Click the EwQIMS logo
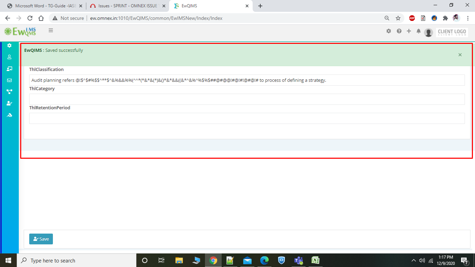The width and height of the screenshot is (475, 267). 20,32
